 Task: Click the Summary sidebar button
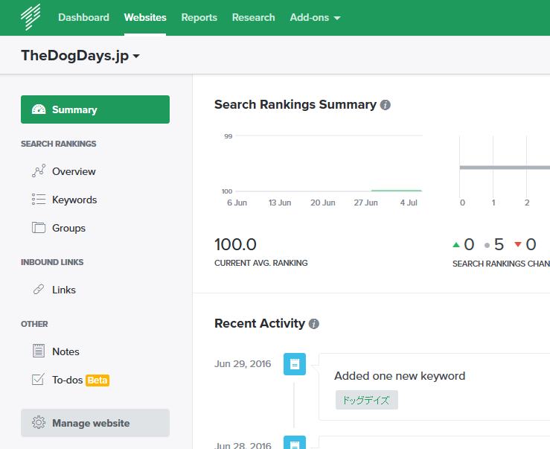pos(95,109)
